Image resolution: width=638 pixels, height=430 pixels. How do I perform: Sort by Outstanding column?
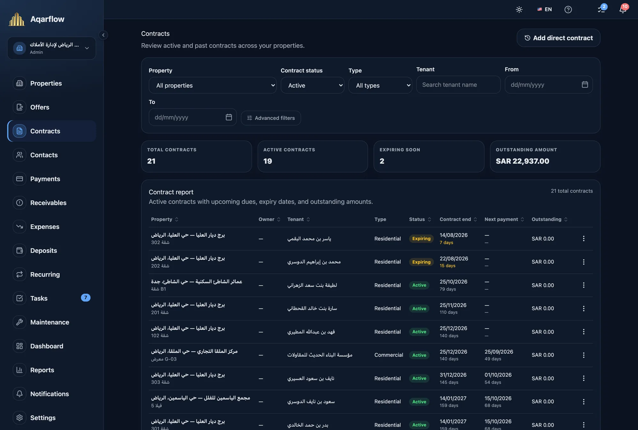pos(550,219)
